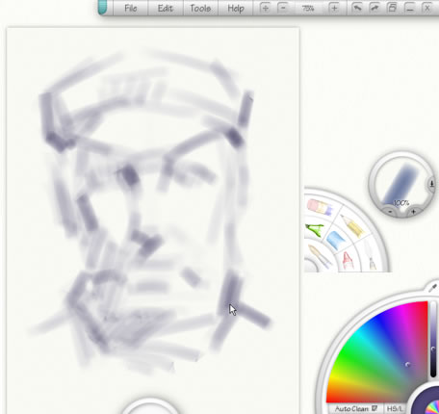439x414 pixels.
Task: Open the Edit menu
Action: click(x=166, y=8)
